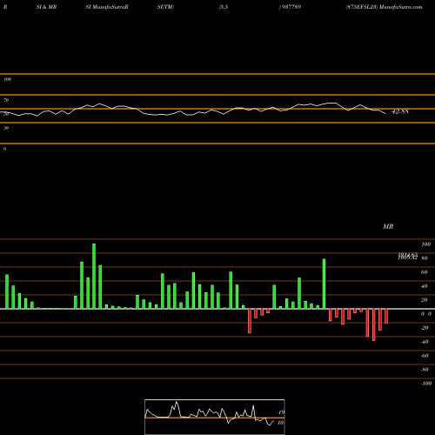The width and height of the screenshot is (435, 435).
Task: Click the MR right axis label '20'
Action: tap(425, 300)
